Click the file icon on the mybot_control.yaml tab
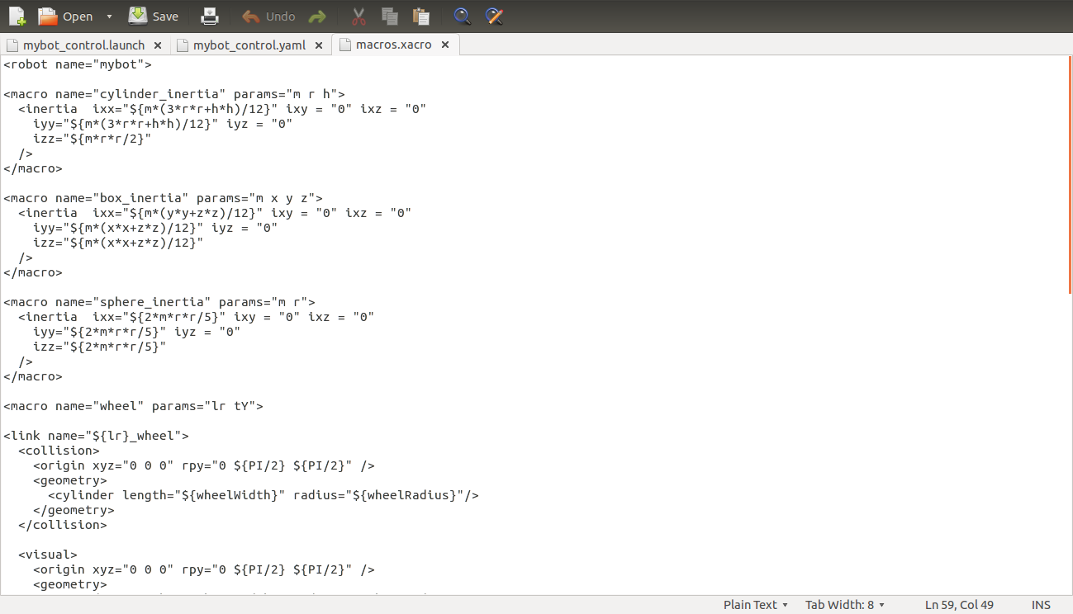 point(183,45)
